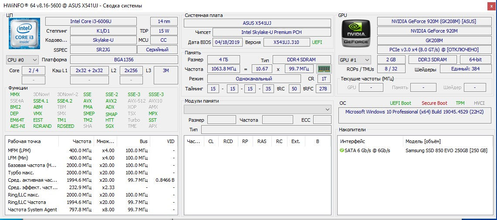
Task: Click the green SATA status check icon
Action: coord(341,150)
